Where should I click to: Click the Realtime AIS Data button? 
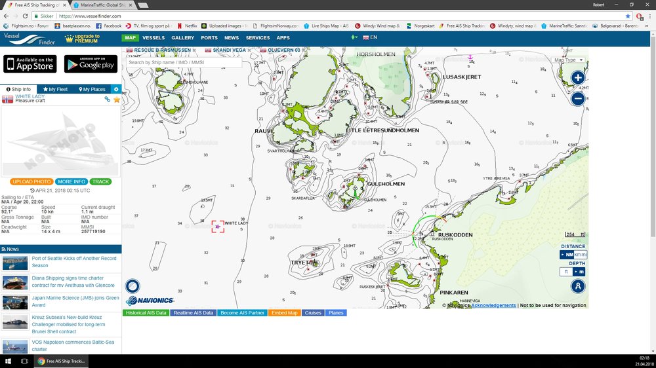coord(194,313)
